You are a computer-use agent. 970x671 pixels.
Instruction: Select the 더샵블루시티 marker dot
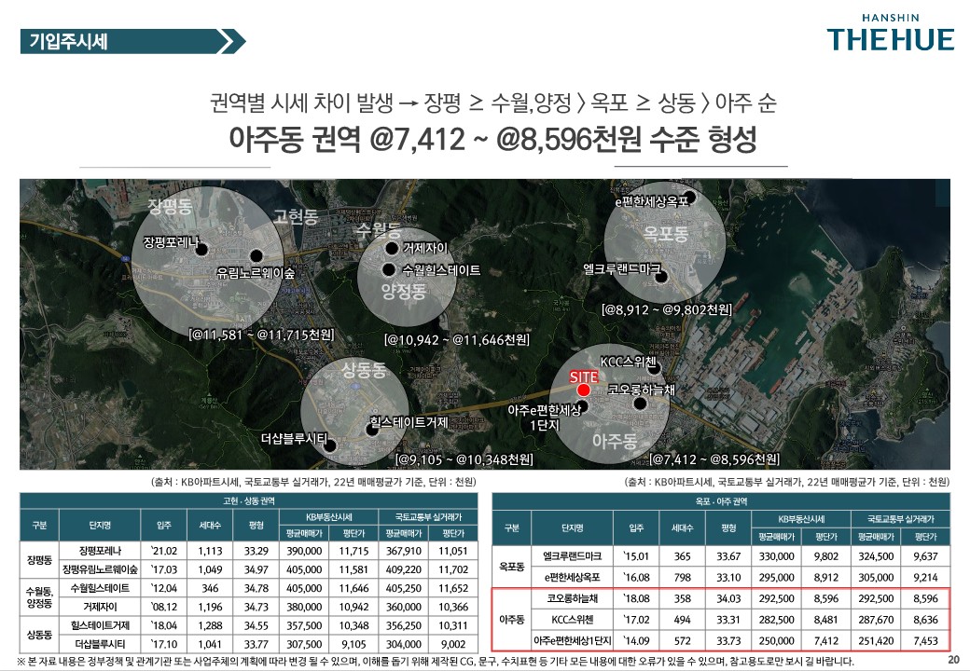tap(330, 445)
